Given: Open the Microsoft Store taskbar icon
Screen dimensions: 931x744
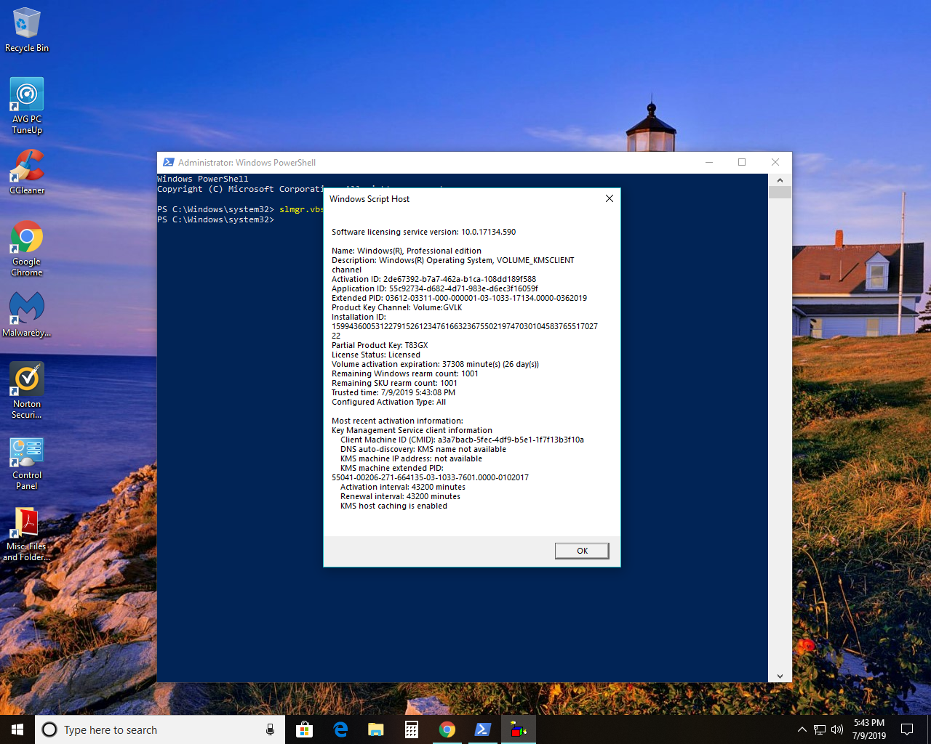Looking at the screenshot, I should tap(303, 729).
